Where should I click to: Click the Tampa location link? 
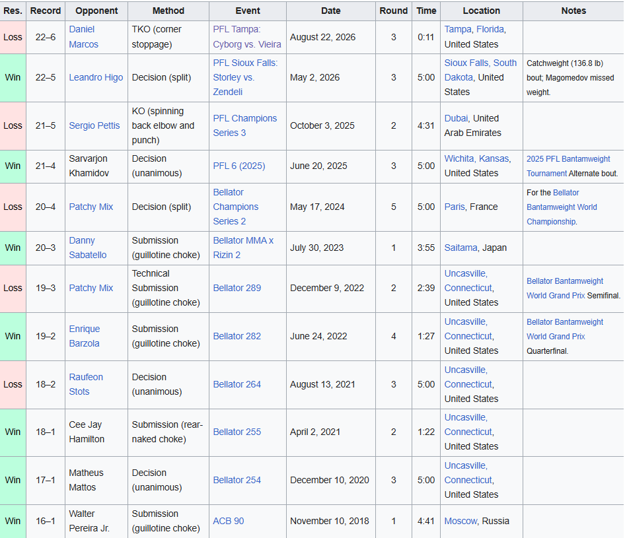[457, 29]
